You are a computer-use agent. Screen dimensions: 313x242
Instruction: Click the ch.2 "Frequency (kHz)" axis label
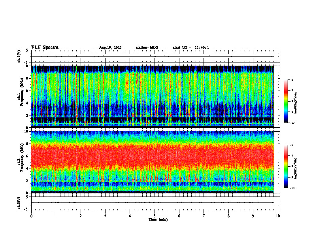pos(22,157)
